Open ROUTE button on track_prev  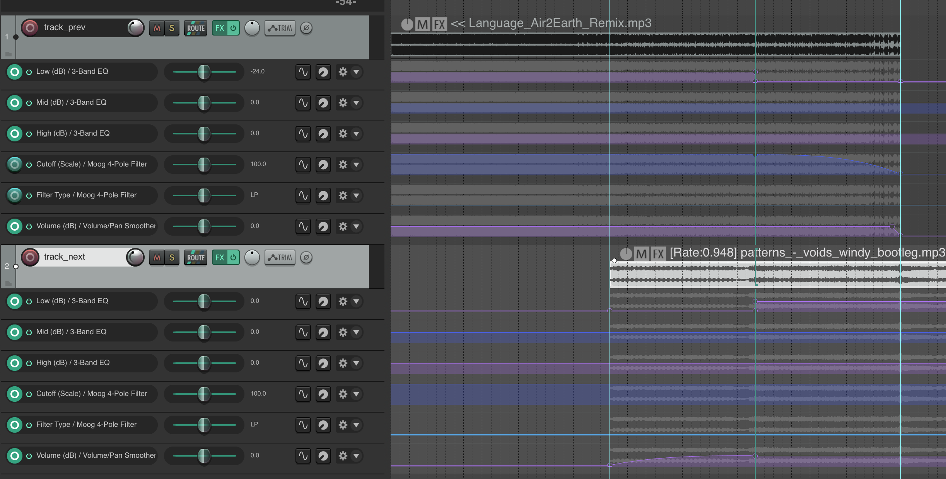point(196,28)
